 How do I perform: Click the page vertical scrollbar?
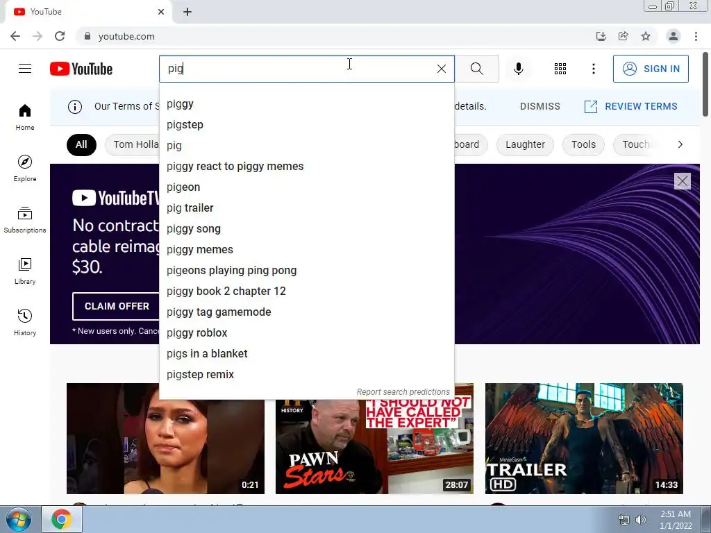coord(705,84)
